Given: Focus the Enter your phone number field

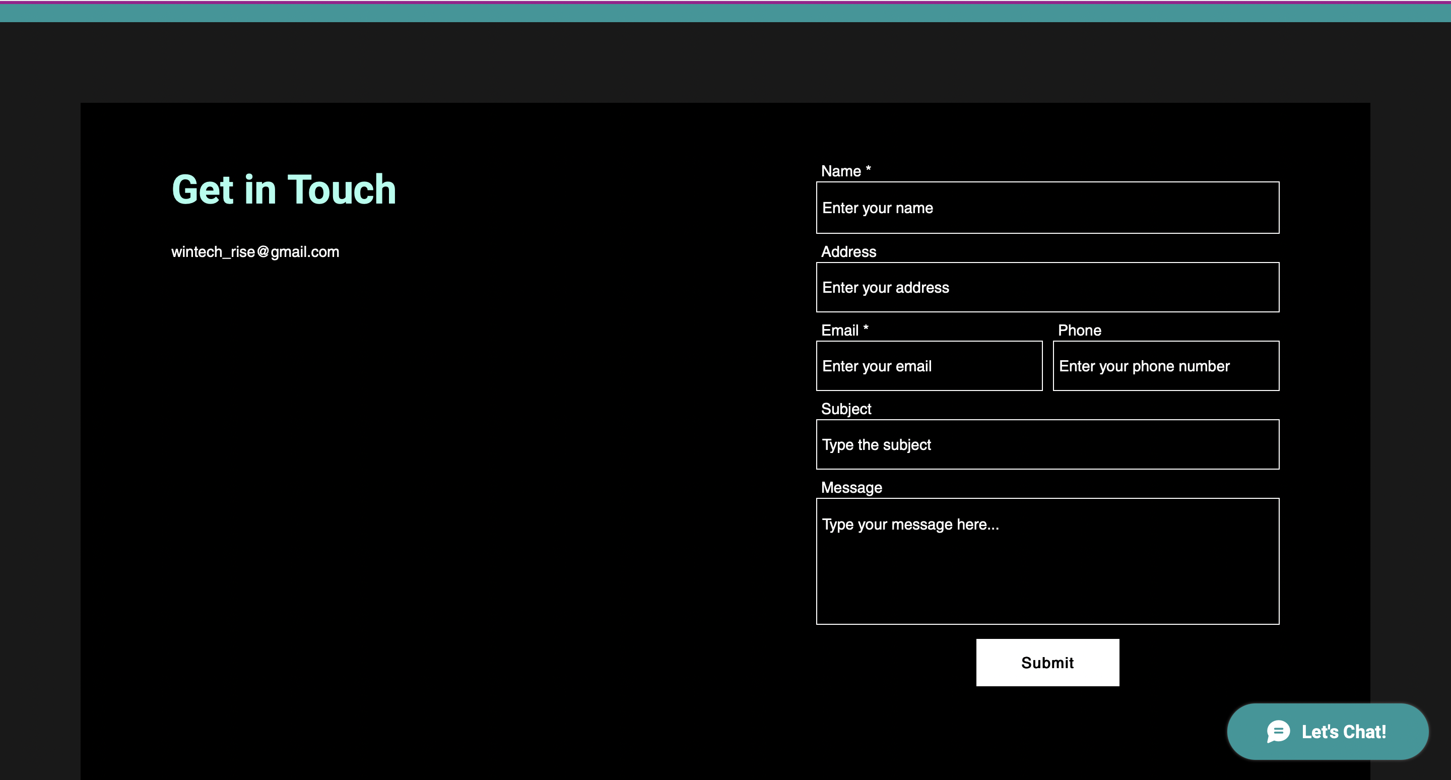Looking at the screenshot, I should (x=1165, y=366).
